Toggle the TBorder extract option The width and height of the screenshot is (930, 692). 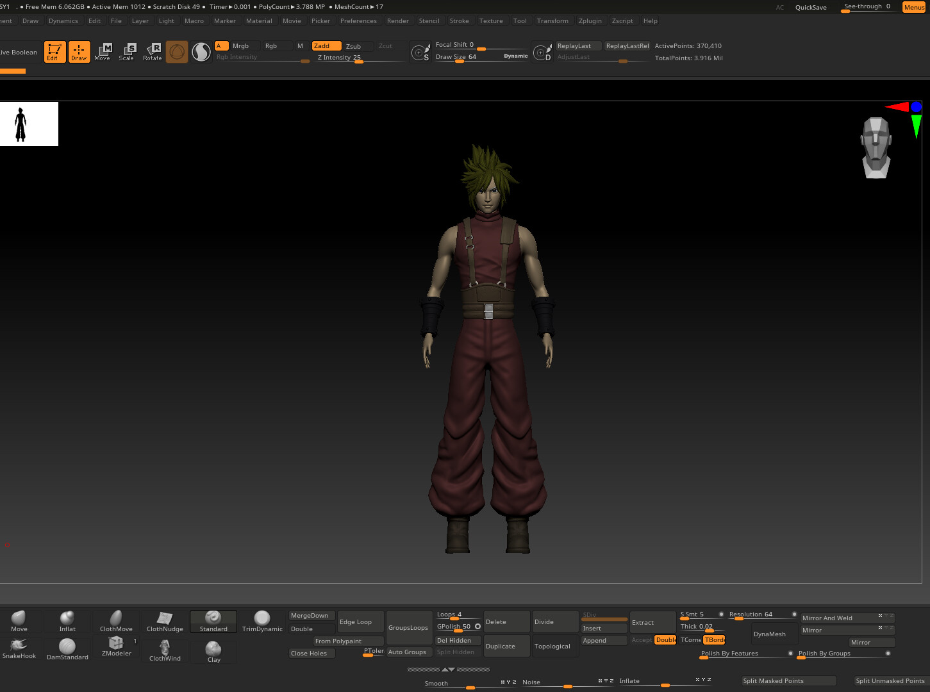pos(714,640)
